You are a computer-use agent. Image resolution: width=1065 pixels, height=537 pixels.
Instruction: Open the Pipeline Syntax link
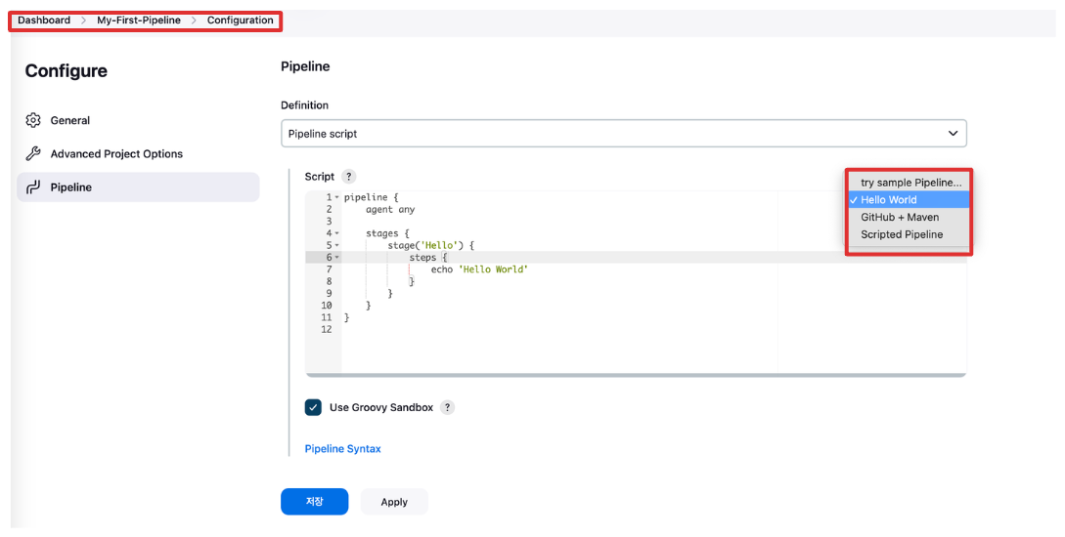click(x=342, y=449)
